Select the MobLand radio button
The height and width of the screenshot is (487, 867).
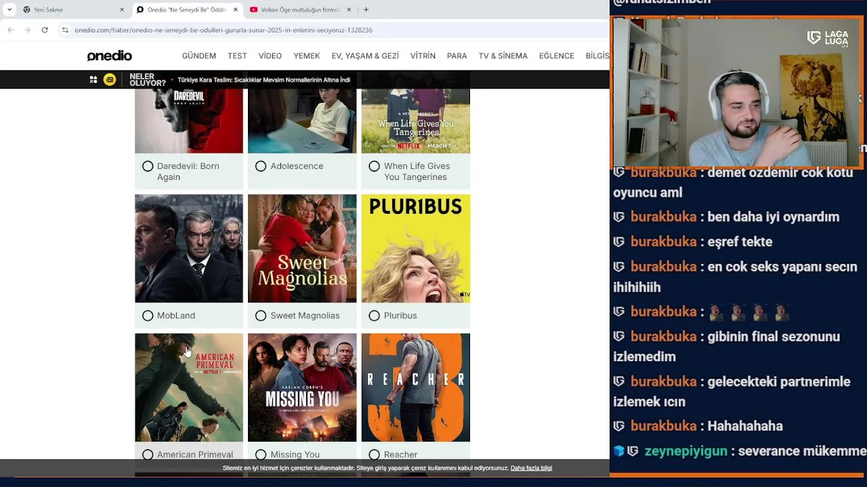tap(148, 315)
